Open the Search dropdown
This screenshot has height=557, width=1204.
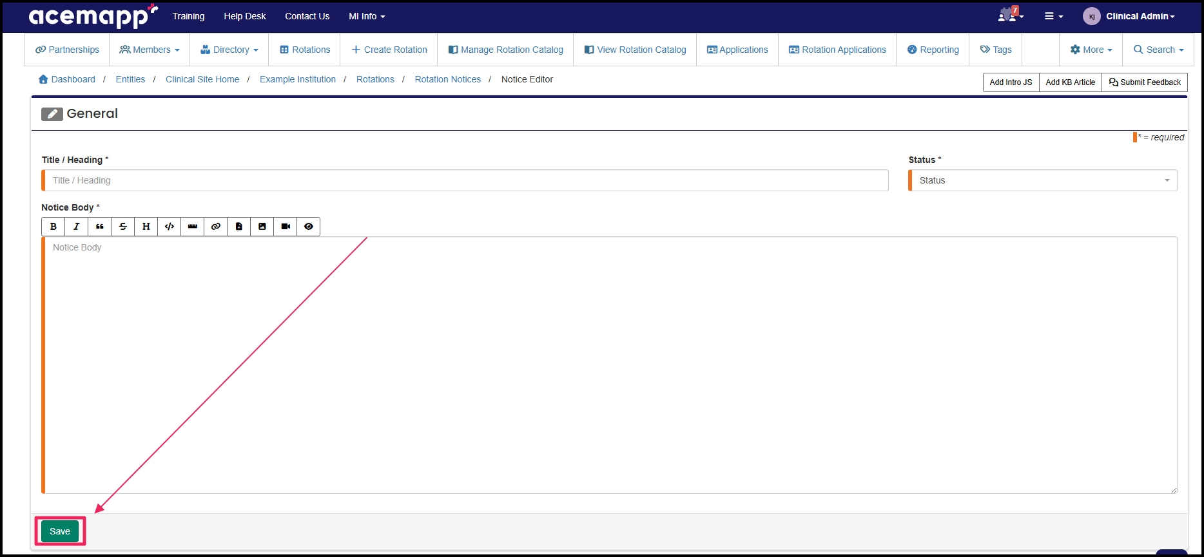(1158, 50)
